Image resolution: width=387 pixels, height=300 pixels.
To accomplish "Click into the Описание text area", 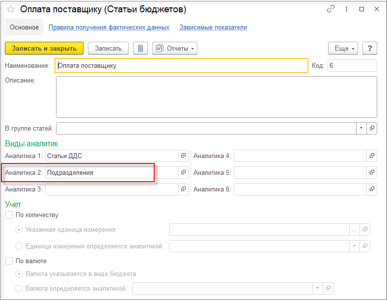I will [x=216, y=96].
